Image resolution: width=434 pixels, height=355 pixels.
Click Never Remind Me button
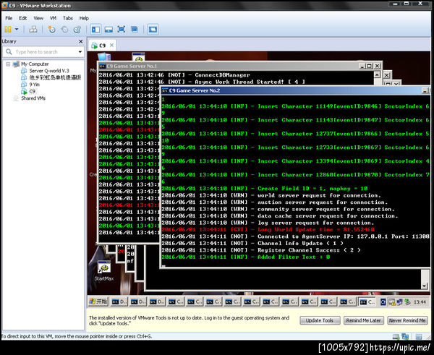coord(407,320)
